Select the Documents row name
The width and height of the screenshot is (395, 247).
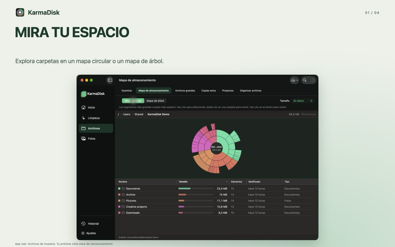[133, 189]
